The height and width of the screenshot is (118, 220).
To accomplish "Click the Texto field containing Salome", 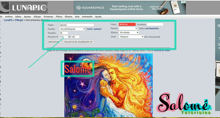I will [77, 25].
